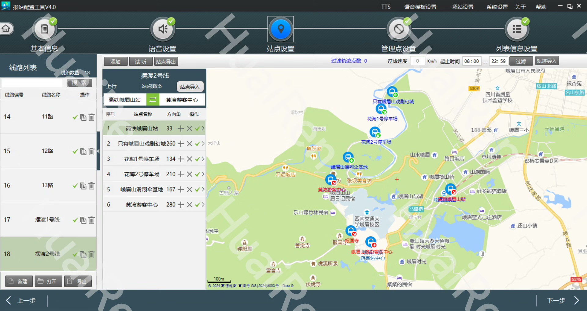Viewport: 587px width, 311px height.
Task: Delete route 11路 with its trash icon
Action: 92,117
